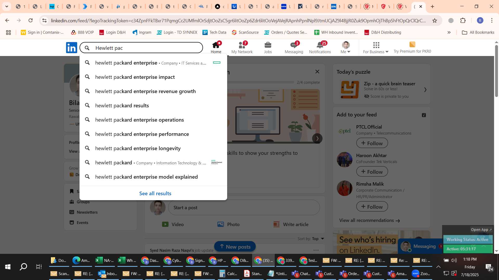Open Newsletters in the left sidebar
This screenshot has height=280, width=499.
click(x=83, y=212)
